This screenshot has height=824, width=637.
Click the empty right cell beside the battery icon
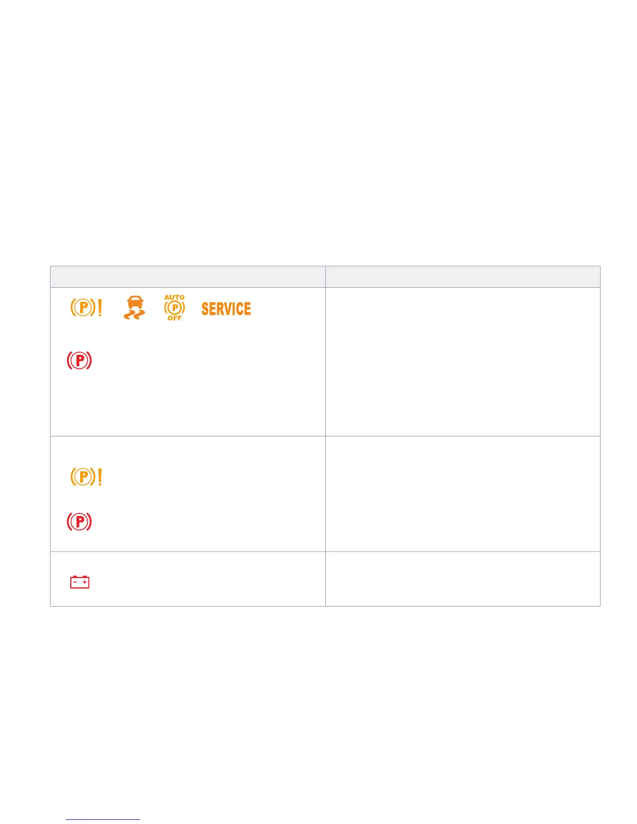click(463, 579)
